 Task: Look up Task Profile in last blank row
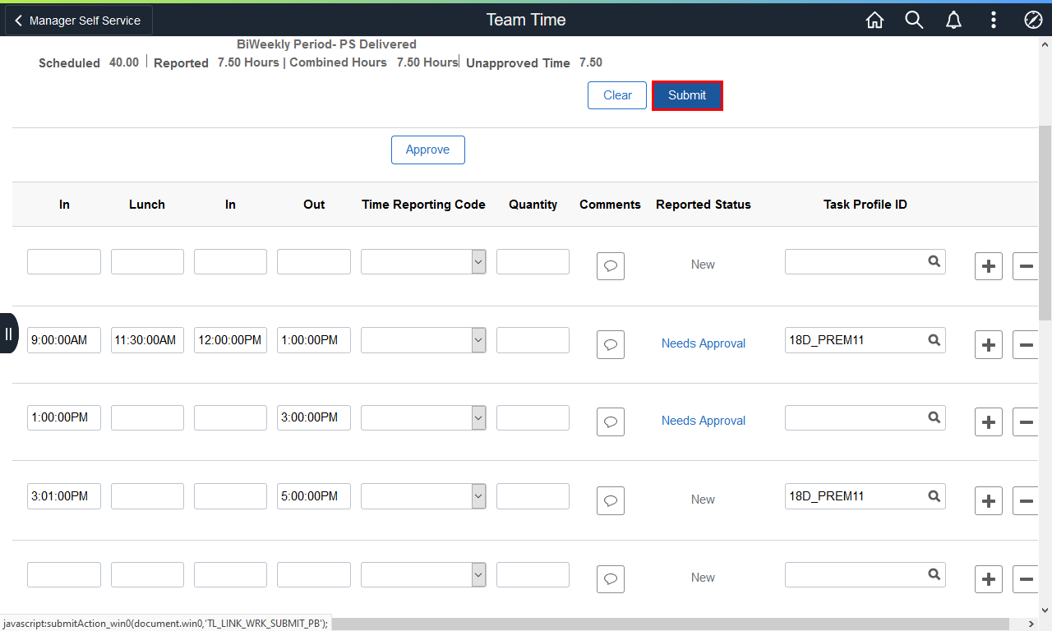pyautogui.click(x=934, y=574)
